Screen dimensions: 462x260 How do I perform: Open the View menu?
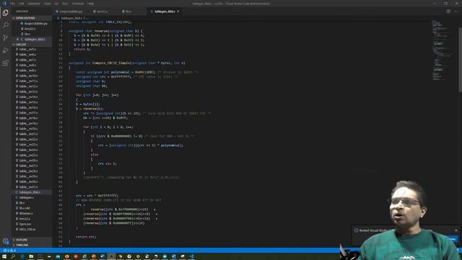point(47,4)
